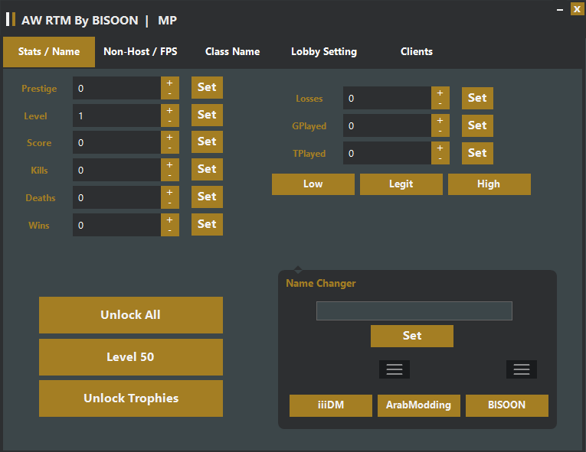The image size is (586, 452).
Task: Apply the Score value with Set
Action: click(207, 141)
